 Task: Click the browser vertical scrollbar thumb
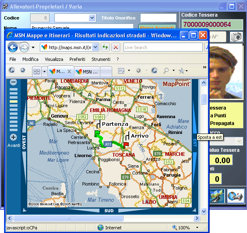204,99
